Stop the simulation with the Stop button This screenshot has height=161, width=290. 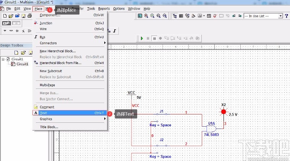pos(154,39)
